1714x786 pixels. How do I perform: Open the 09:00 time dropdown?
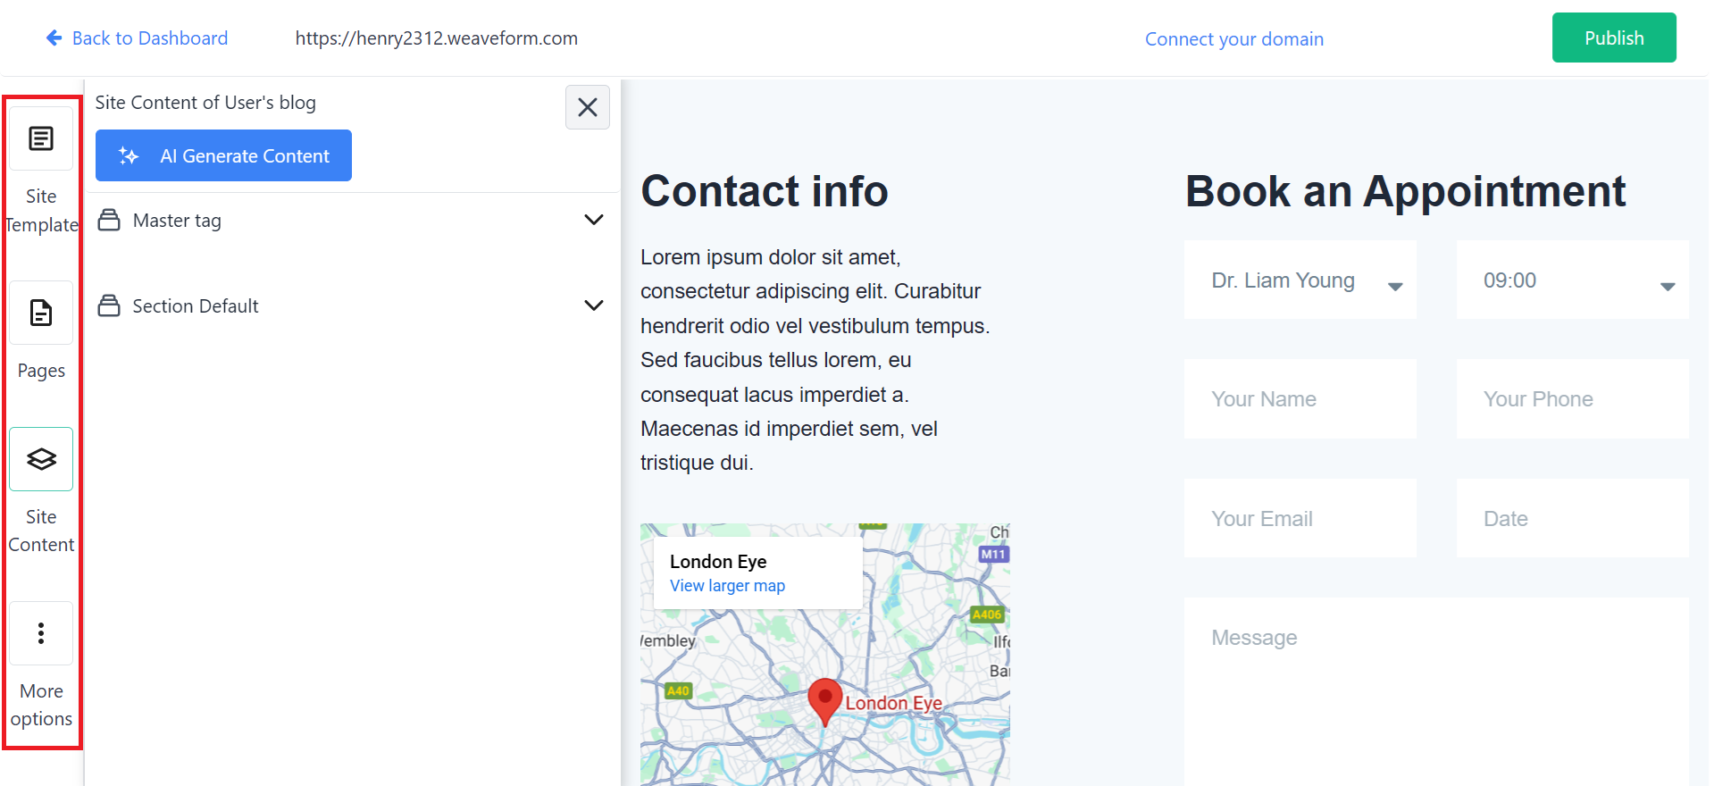pyautogui.click(x=1572, y=280)
